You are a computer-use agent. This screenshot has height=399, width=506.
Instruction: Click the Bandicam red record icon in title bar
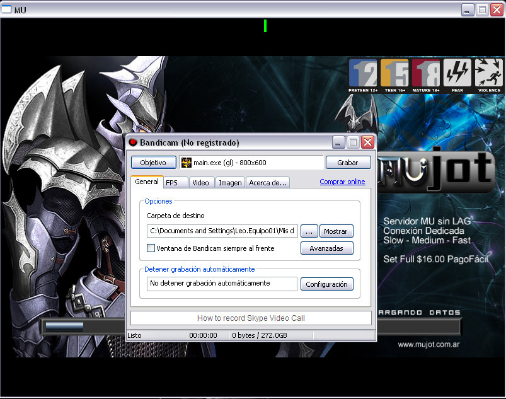(133, 142)
